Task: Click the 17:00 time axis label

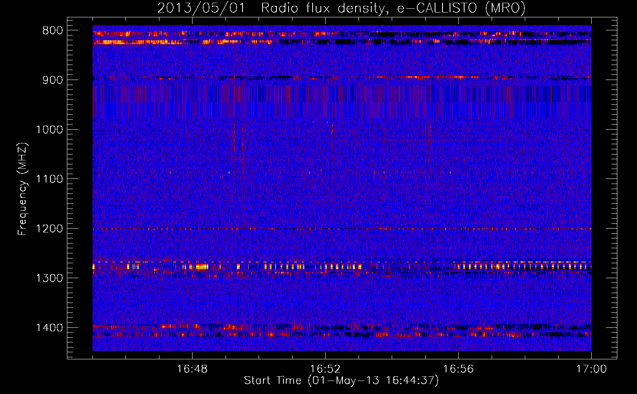Action: [x=591, y=369]
